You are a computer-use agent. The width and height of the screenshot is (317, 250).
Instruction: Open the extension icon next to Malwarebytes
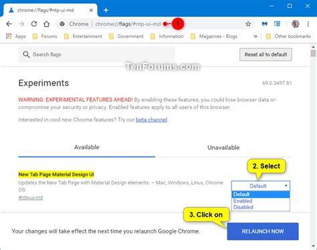pyautogui.click(x=277, y=24)
